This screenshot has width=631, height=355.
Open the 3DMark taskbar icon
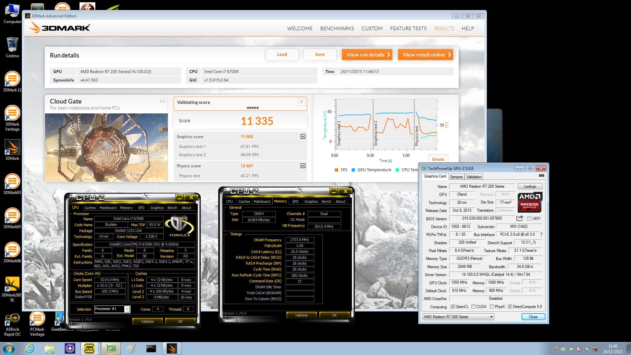tap(172, 348)
